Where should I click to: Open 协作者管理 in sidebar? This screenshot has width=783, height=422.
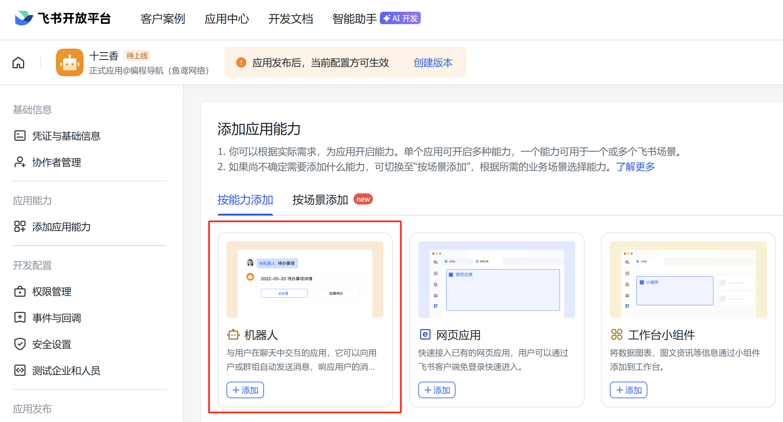[57, 162]
